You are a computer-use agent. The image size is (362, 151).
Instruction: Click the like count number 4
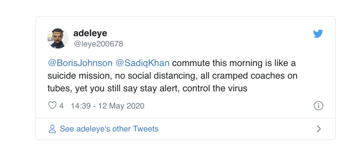(62, 106)
